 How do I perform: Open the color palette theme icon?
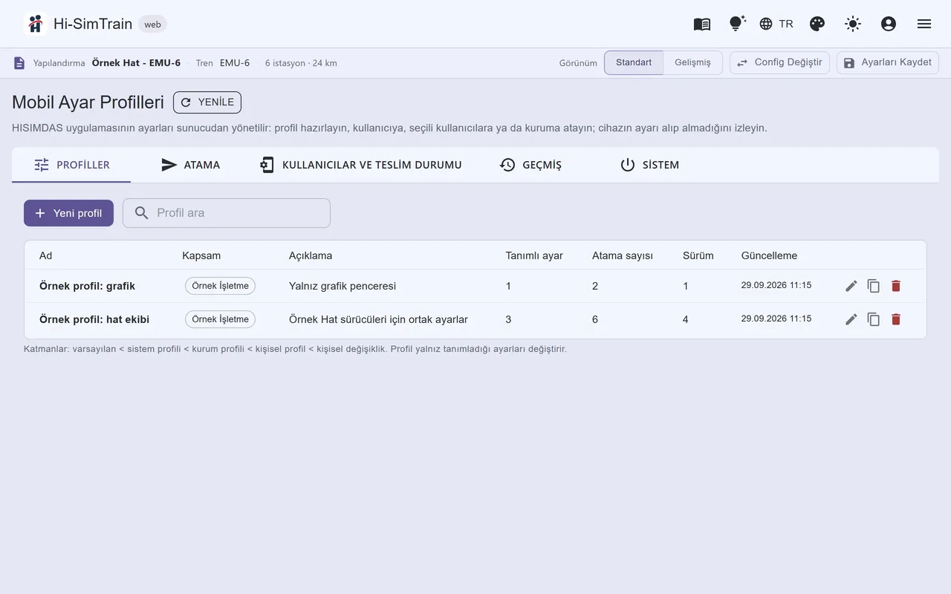coord(817,24)
